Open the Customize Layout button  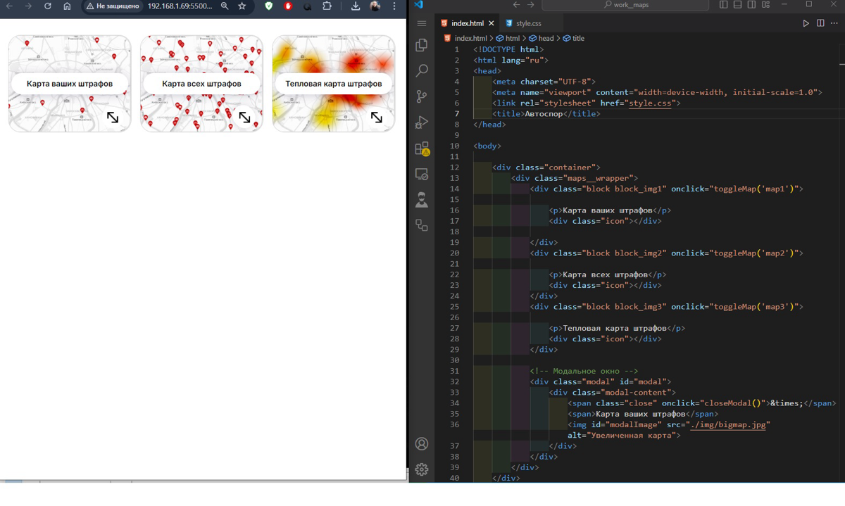(x=766, y=5)
